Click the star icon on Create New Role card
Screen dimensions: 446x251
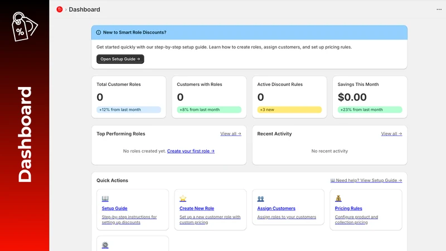point(183,199)
